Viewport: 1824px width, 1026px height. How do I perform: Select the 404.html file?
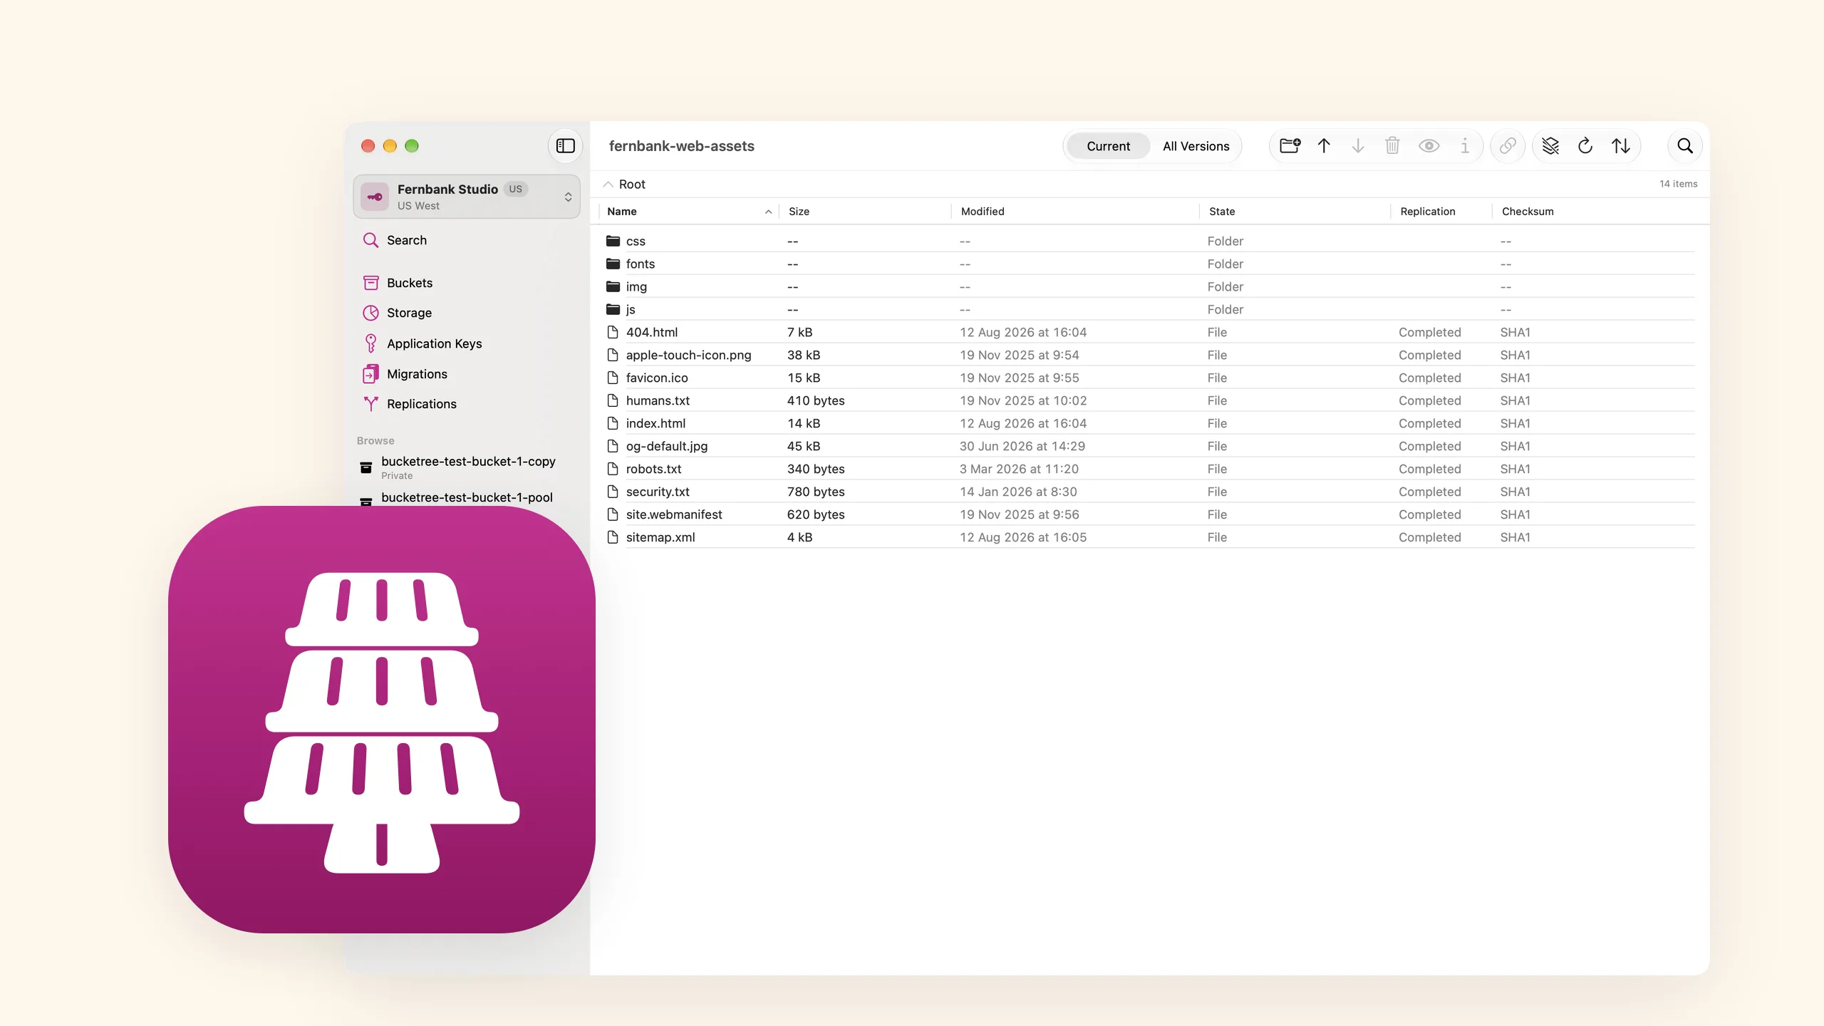[1149, 332]
